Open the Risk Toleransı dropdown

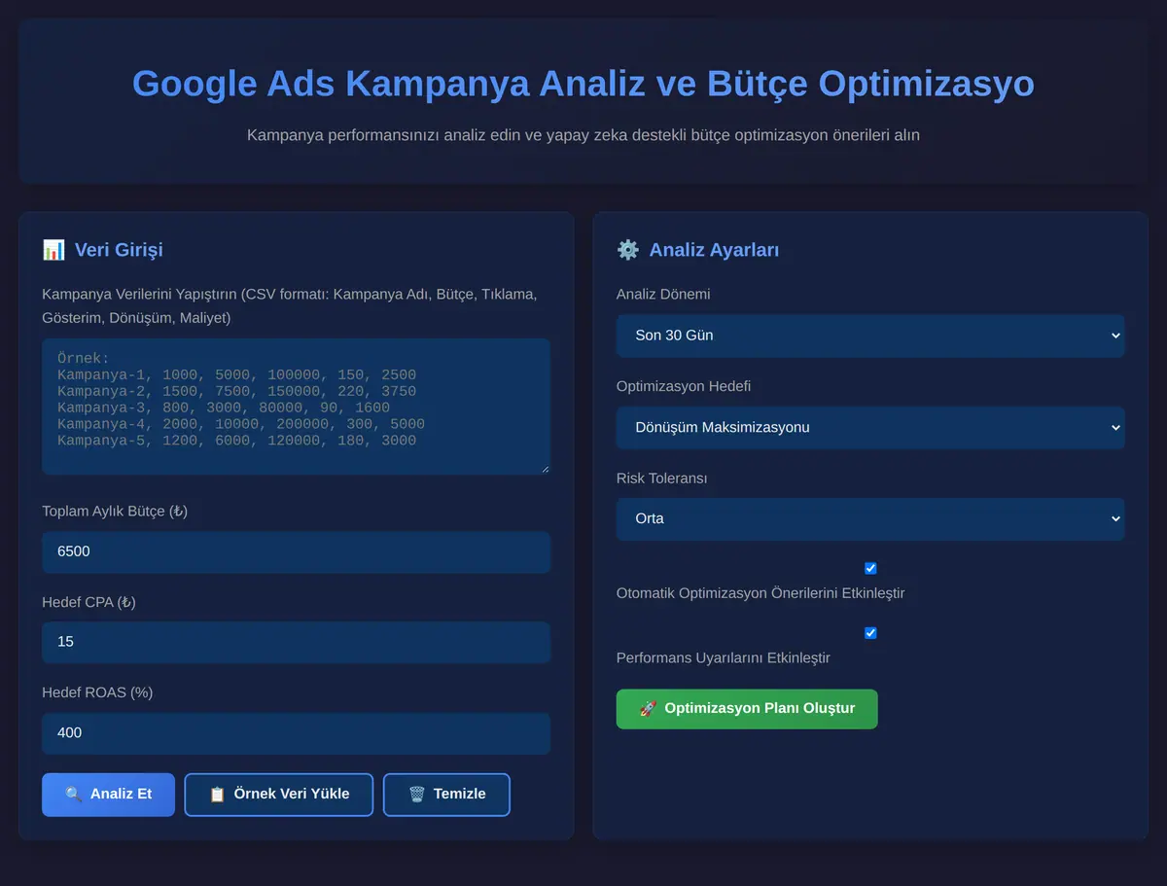point(870,519)
